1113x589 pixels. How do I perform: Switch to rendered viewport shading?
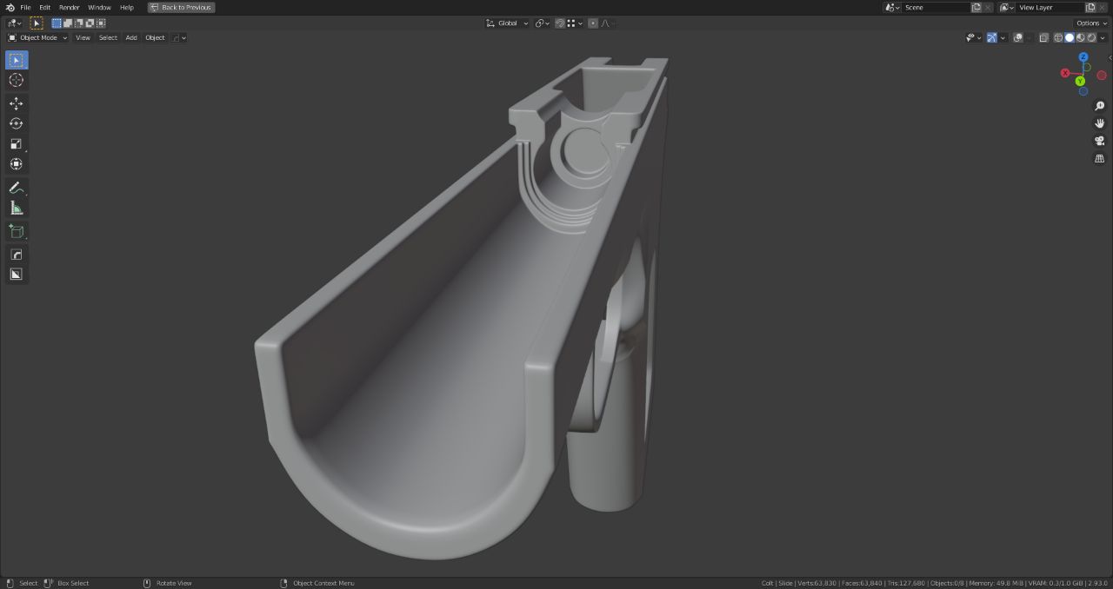1091,37
